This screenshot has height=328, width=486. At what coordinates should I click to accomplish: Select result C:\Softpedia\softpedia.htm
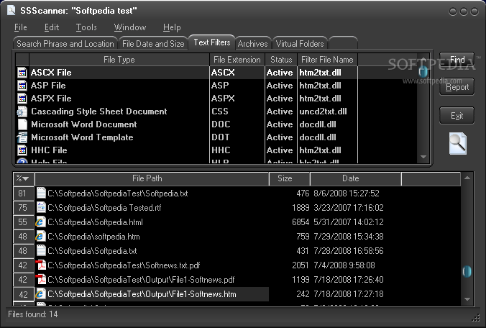pos(93,237)
